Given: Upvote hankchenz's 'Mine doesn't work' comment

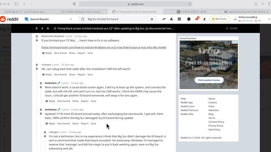Looking at the screenshot, I should tap(41, 83).
